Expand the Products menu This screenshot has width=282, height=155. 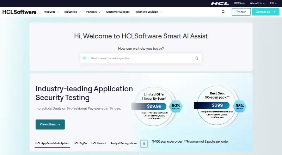click(x=51, y=12)
